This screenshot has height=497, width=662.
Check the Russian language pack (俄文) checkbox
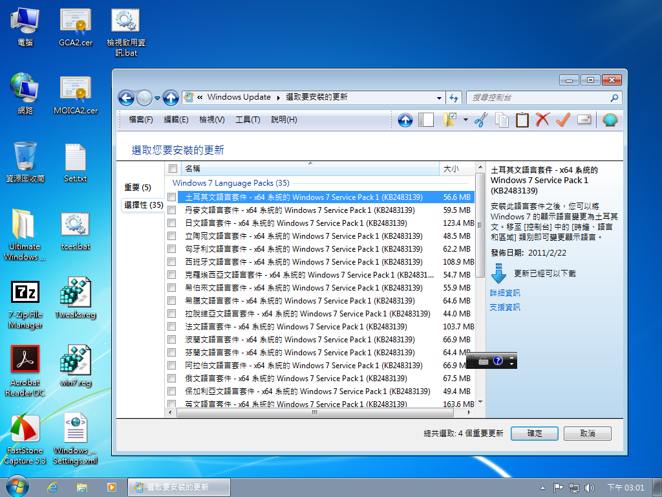coord(171,378)
